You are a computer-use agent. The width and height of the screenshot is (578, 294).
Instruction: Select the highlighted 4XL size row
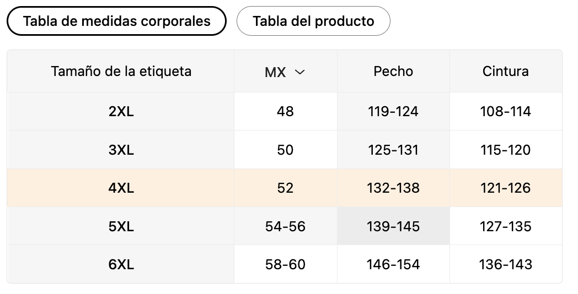tap(285, 188)
